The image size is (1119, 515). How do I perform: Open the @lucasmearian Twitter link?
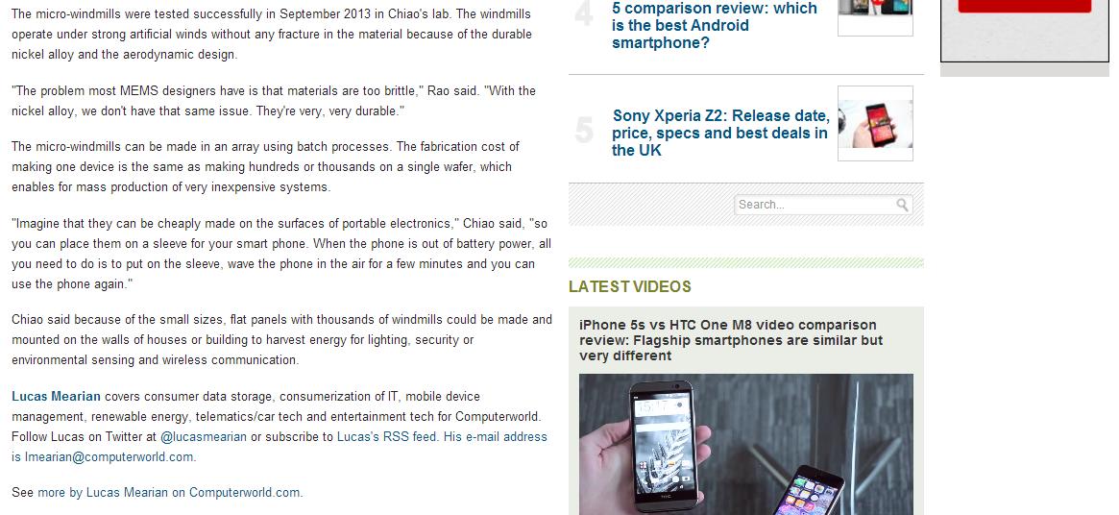click(204, 436)
